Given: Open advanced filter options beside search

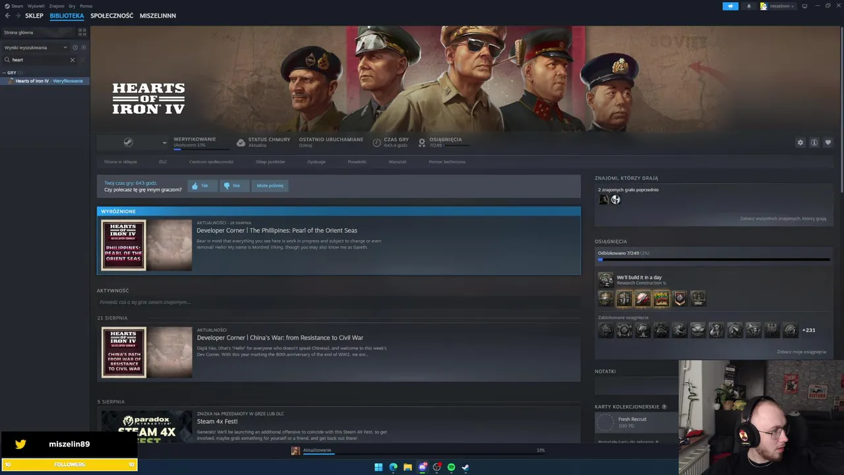Looking at the screenshot, I should [x=83, y=60].
